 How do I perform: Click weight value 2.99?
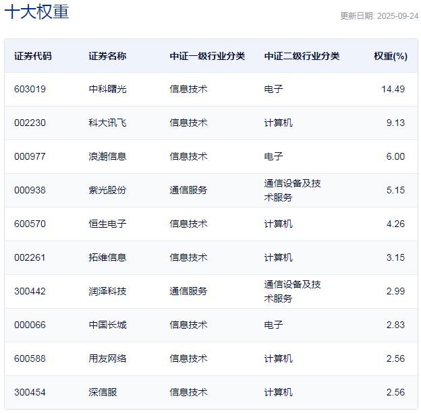point(395,291)
